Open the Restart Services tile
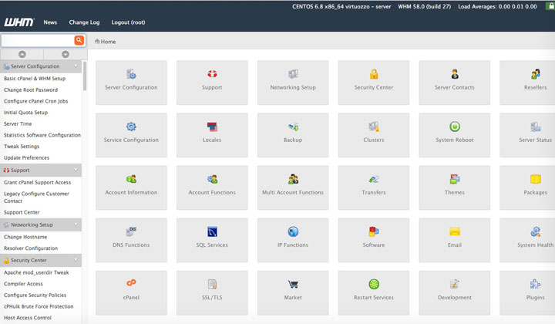555x324 pixels. (374, 293)
